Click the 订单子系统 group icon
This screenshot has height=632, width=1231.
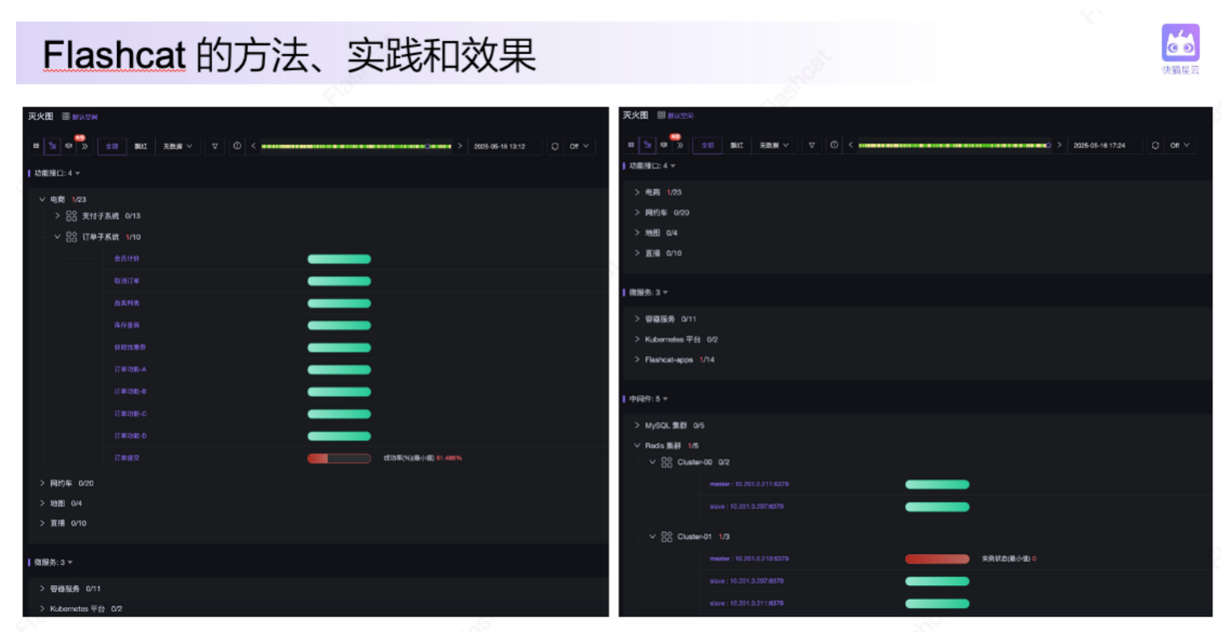pyautogui.click(x=72, y=237)
